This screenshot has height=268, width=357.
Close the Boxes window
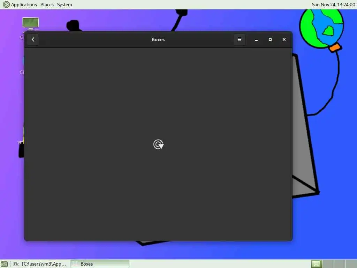click(x=284, y=39)
